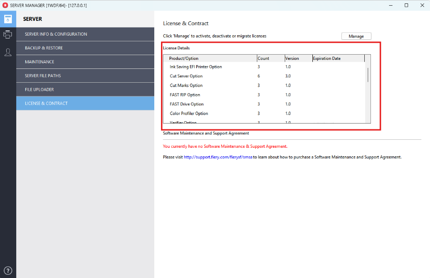Image resolution: width=430 pixels, height=278 pixels.
Task: Select License & Contract menu item
Action: [85, 104]
